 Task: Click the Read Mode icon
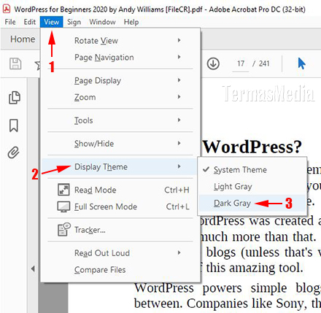click(63, 190)
